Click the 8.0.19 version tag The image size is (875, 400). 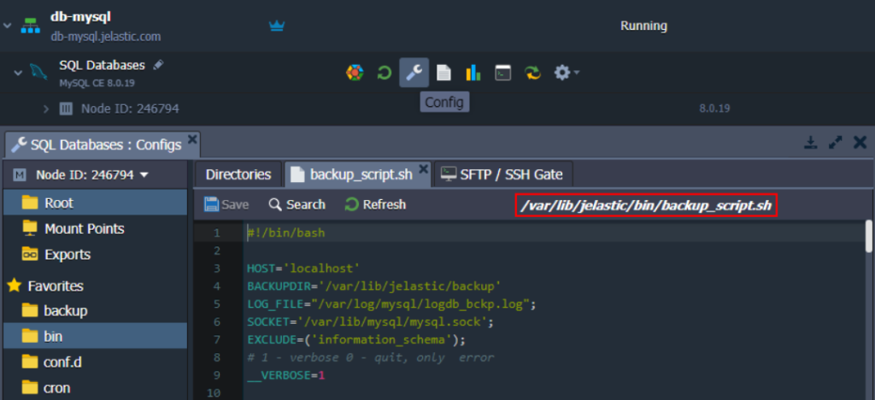click(x=714, y=109)
